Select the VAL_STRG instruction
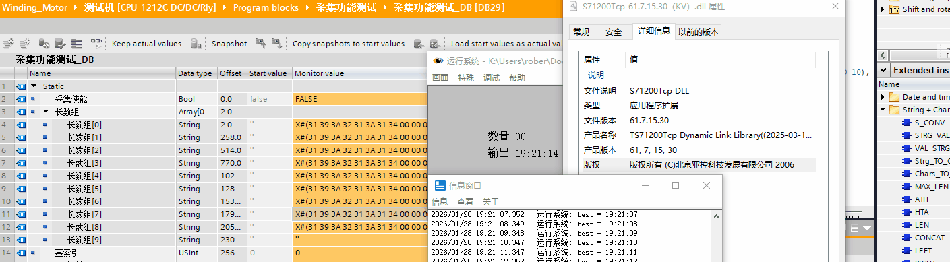 [932, 148]
